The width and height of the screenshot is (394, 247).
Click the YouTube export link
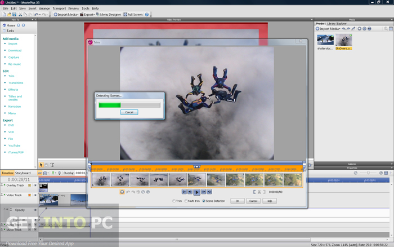click(x=14, y=145)
